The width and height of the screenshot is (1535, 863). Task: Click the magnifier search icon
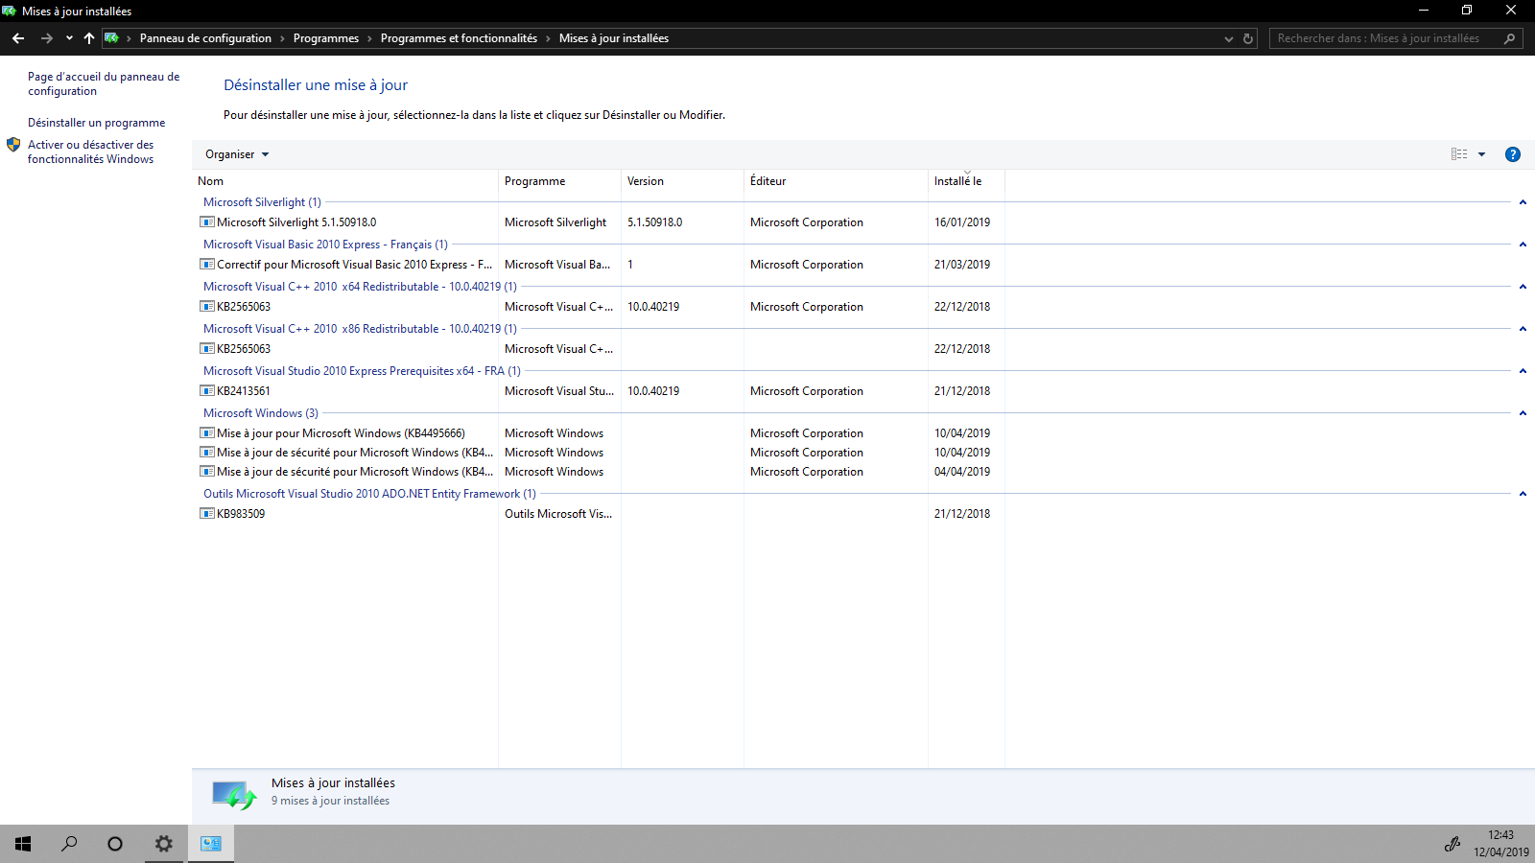[1510, 38]
